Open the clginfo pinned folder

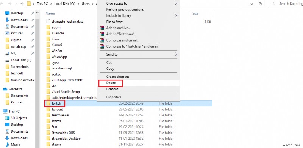click(x=16, y=40)
